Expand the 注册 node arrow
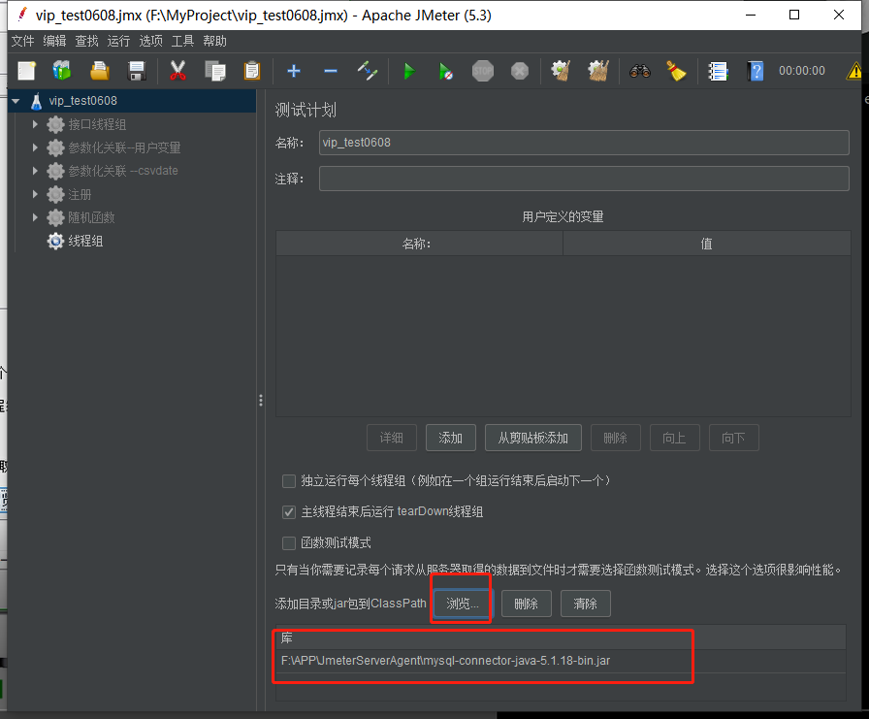869x719 pixels. (35, 194)
